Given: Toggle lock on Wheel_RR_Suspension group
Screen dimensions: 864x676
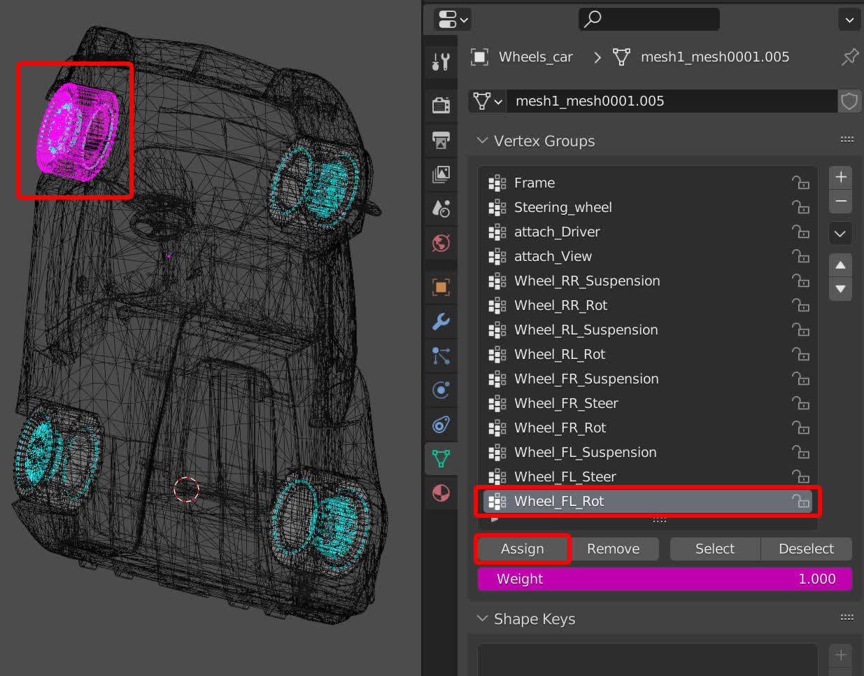Looking at the screenshot, I should tap(800, 281).
